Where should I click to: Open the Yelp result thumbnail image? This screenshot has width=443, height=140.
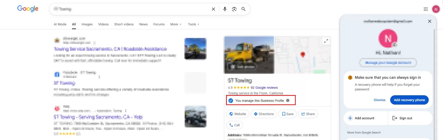click(x=195, y=116)
